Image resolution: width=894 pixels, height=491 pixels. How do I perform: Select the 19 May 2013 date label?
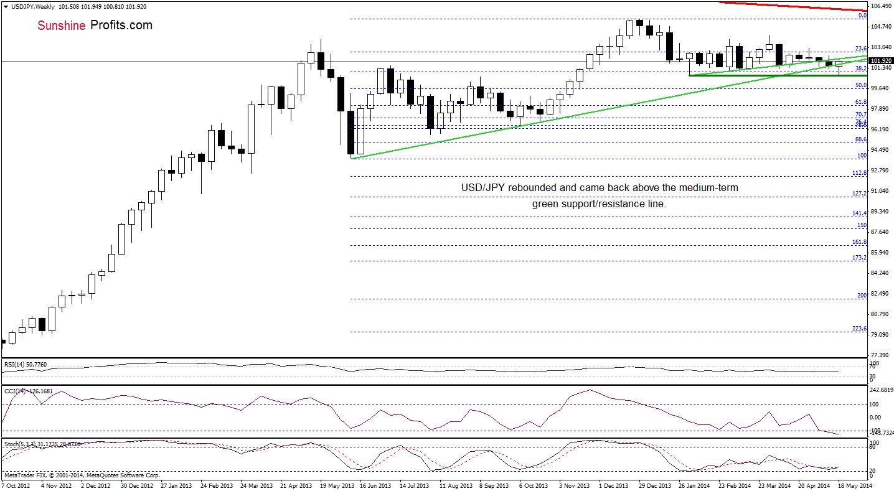[x=336, y=485]
